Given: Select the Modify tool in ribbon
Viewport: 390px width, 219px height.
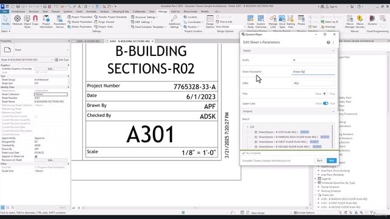Looking at the screenshot, I should 5,21.
